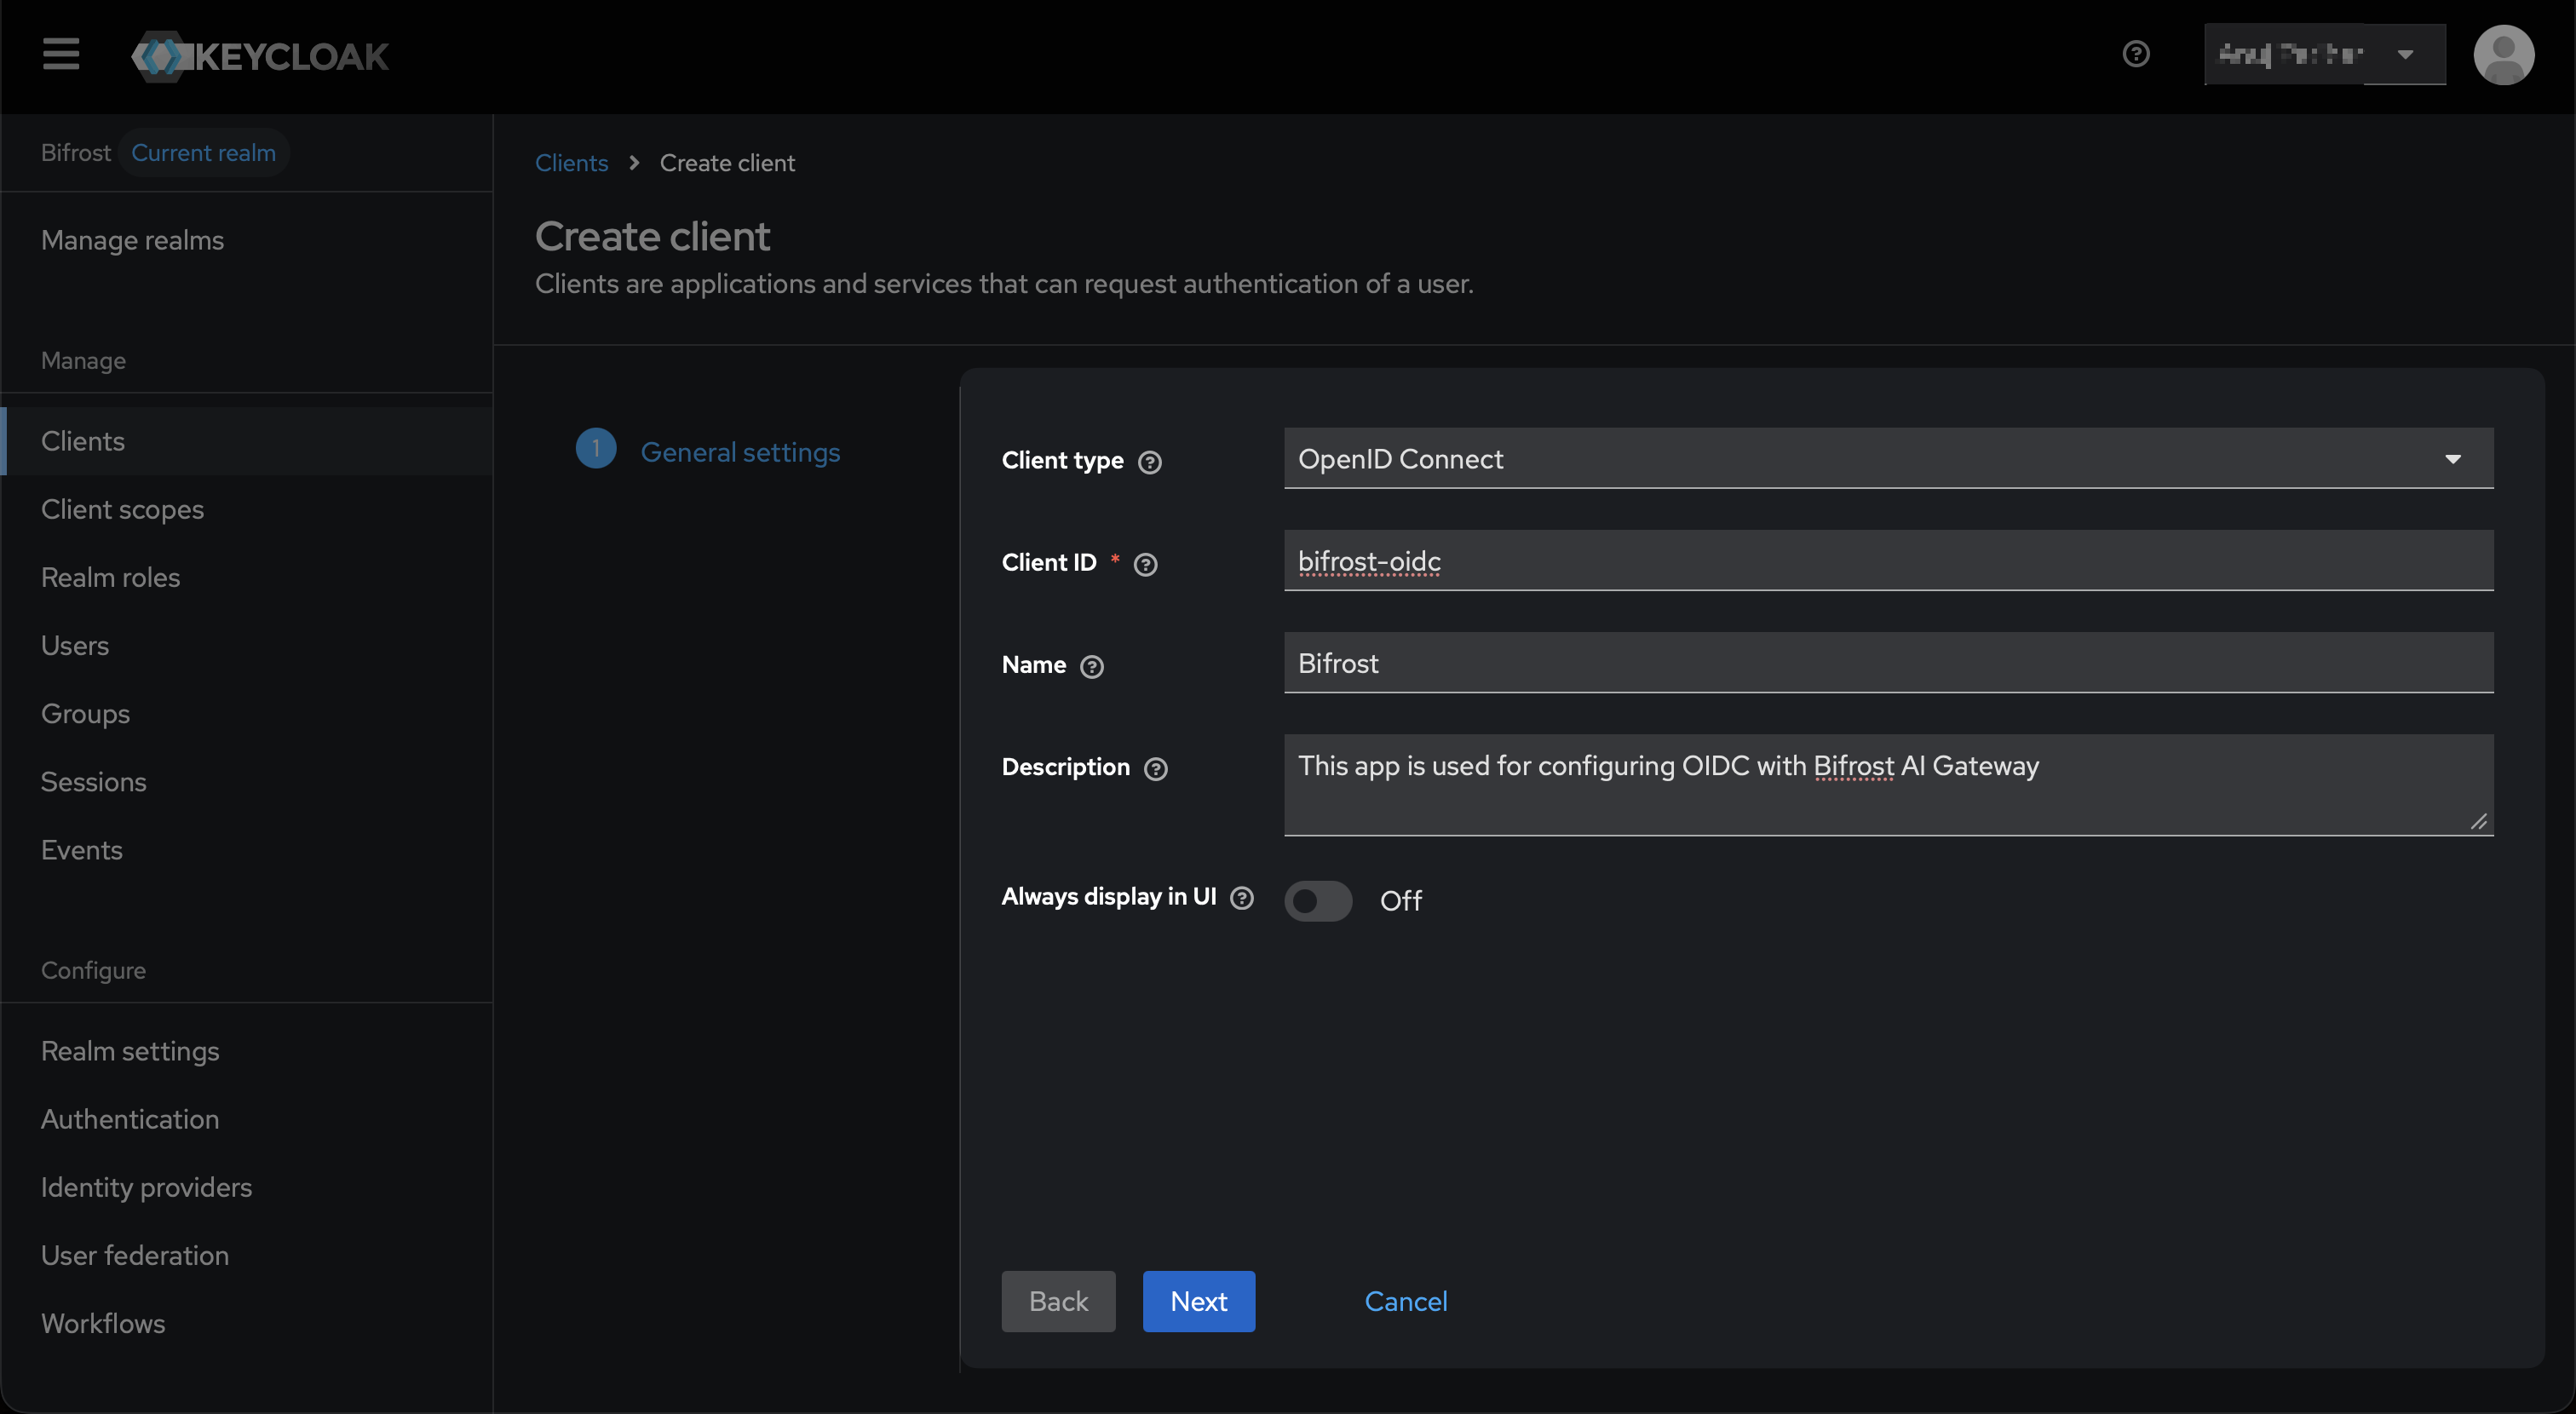Show help for the Name field
The width and height of the screenshot is (2576, 1414).
(1092, 667)
